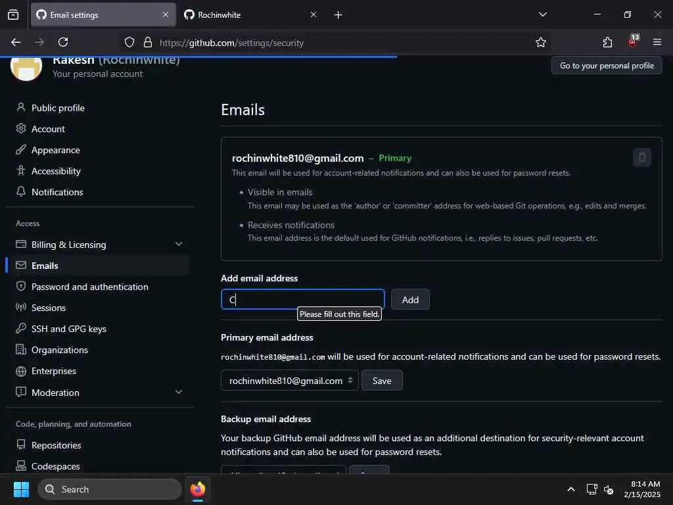The width and height of the screenshot is (673, 505).
Task: Open Organizations settings page
Action: pos(60,350)
